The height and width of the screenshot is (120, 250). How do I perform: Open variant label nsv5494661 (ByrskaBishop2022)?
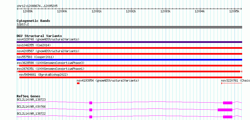44,75
